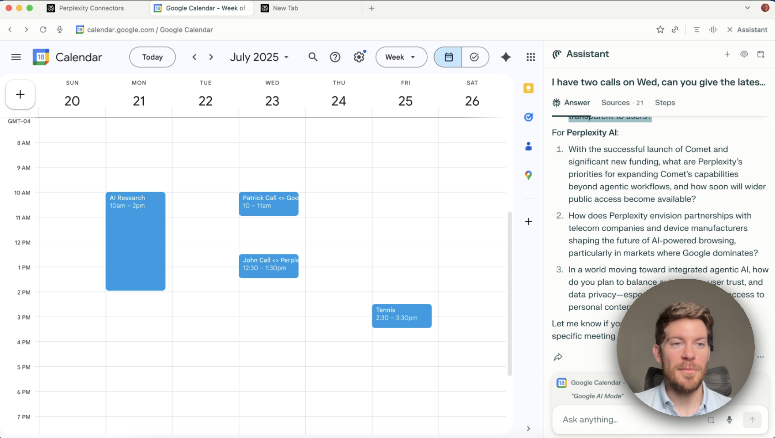Go to the previous week arrow

(x=194, y=57)
